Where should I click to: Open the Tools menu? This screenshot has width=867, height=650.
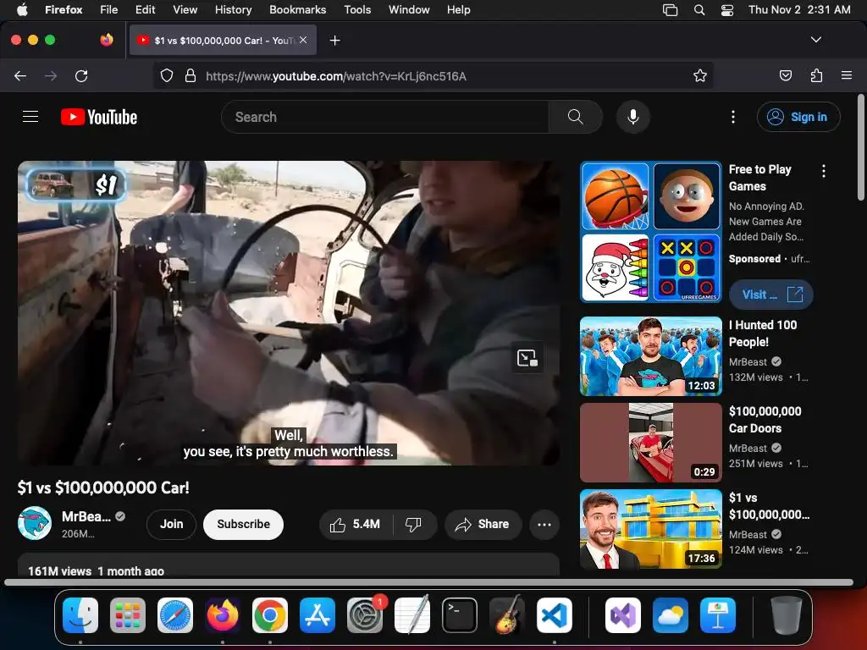click(357, 10)
